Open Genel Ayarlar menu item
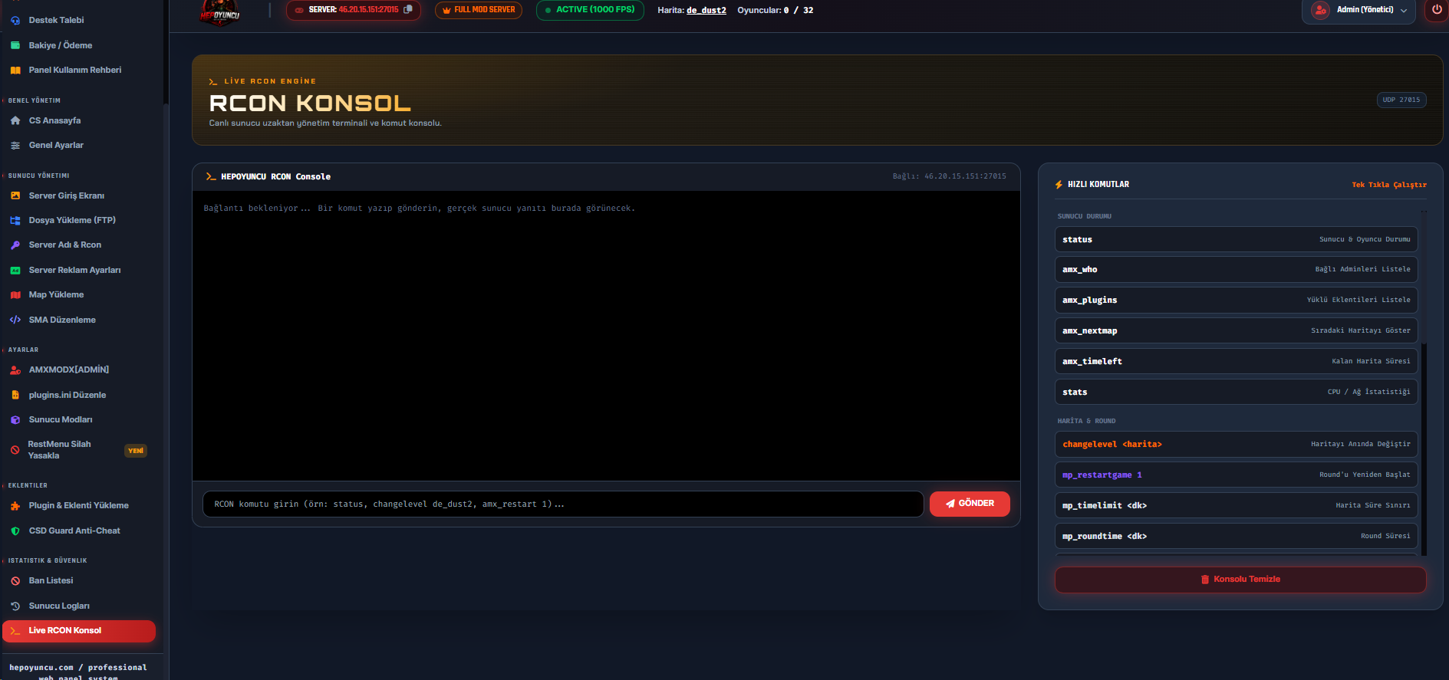The width and height of the screenshot is (1449, 680). click(x=79, y=146)
